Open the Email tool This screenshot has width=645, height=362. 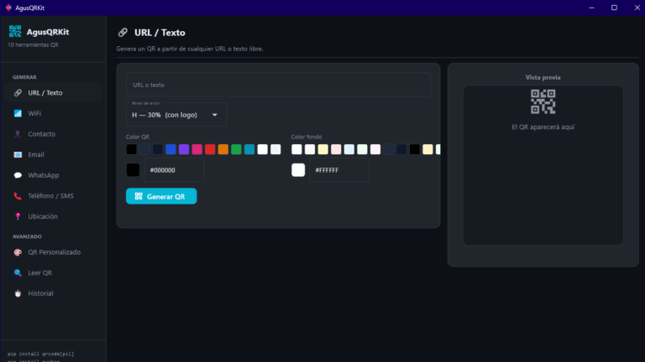(53, 155)
